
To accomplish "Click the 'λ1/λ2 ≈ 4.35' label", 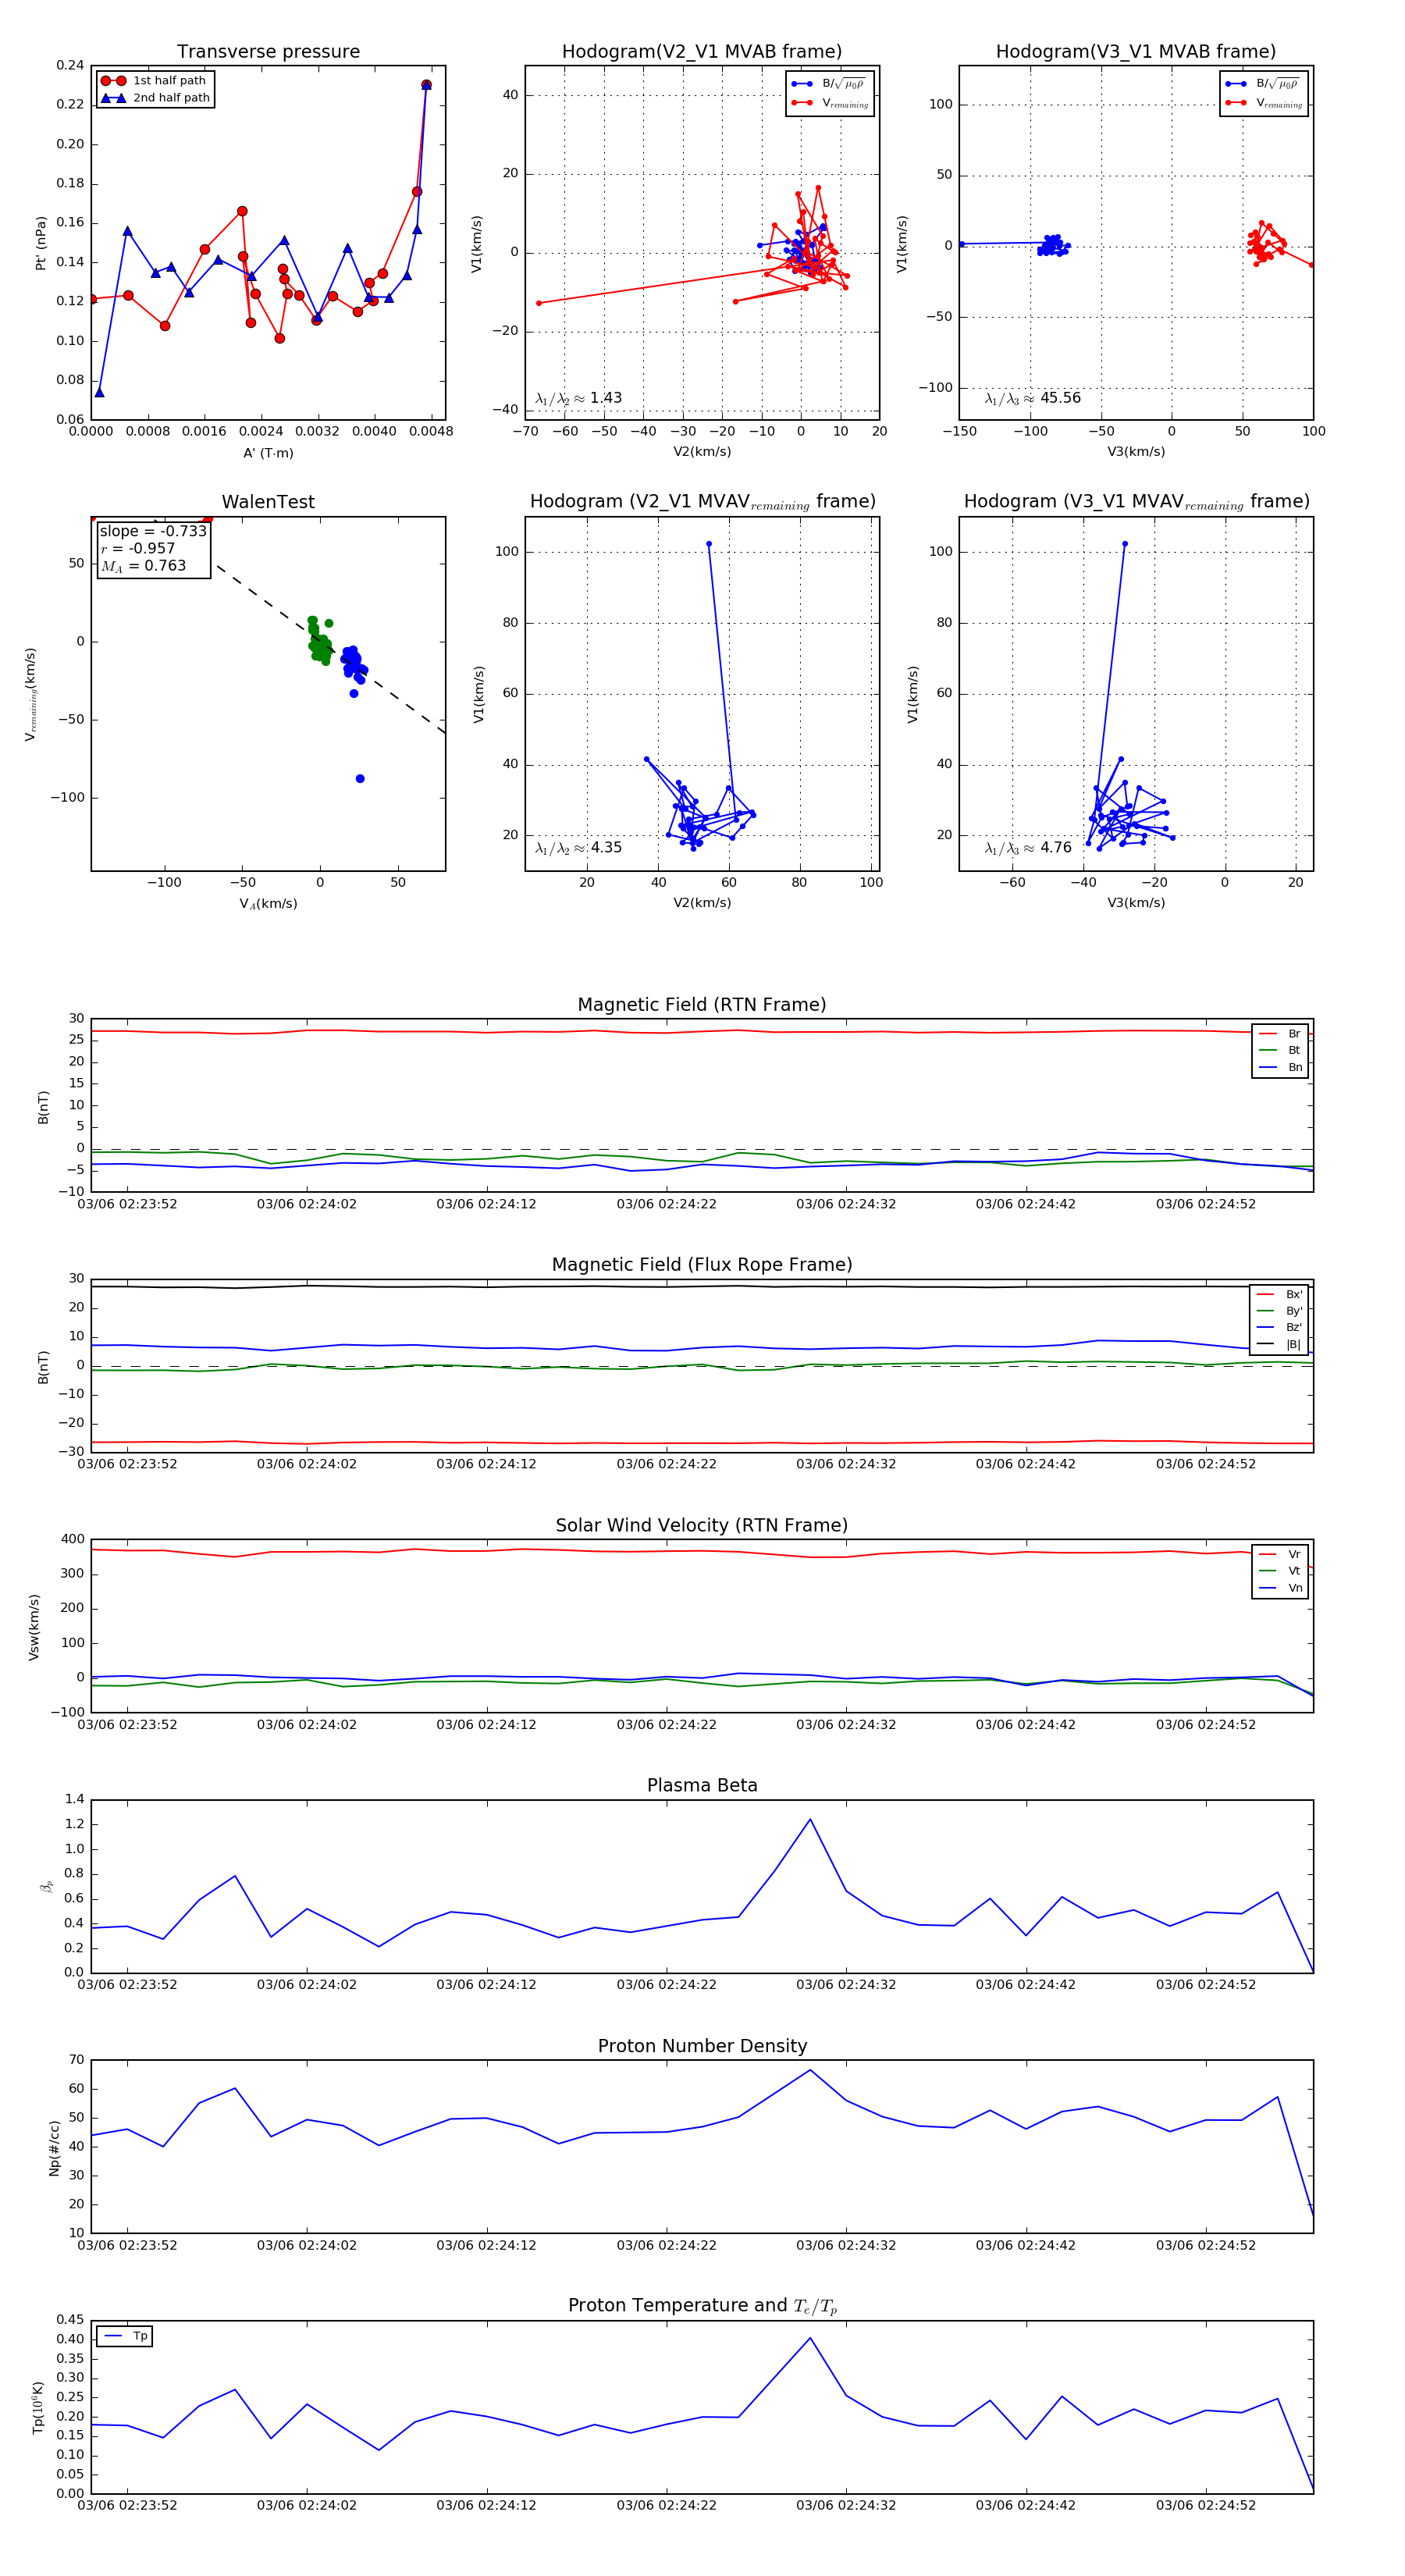I will click(578, 848).
